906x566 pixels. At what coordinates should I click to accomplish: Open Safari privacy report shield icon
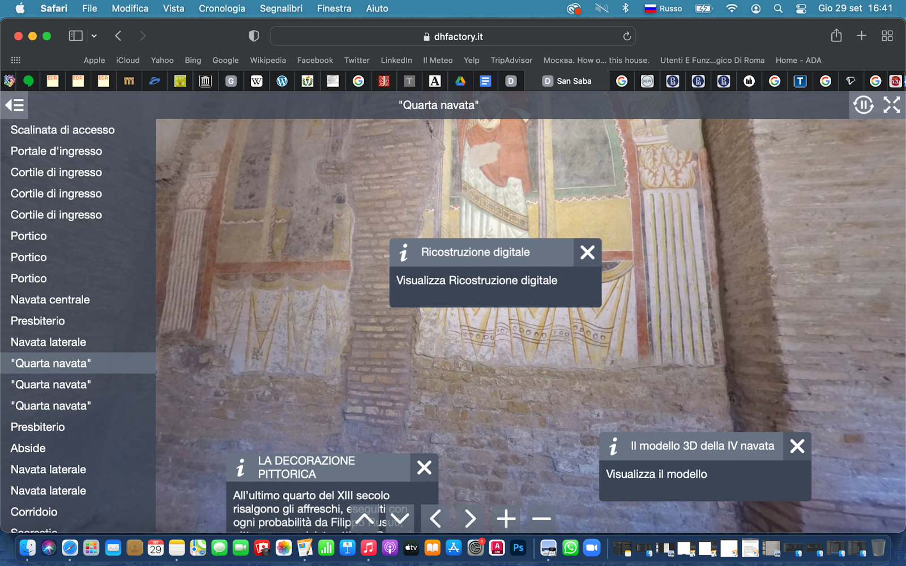(254, 36)
